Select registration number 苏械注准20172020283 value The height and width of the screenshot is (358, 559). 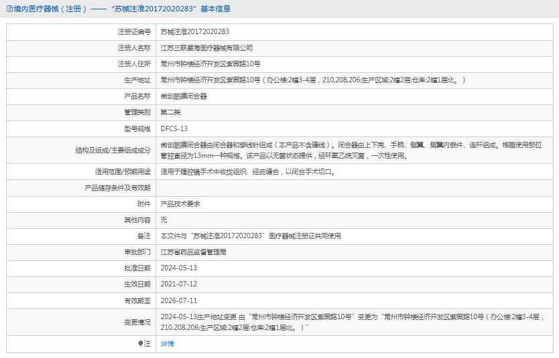point(194,31)
